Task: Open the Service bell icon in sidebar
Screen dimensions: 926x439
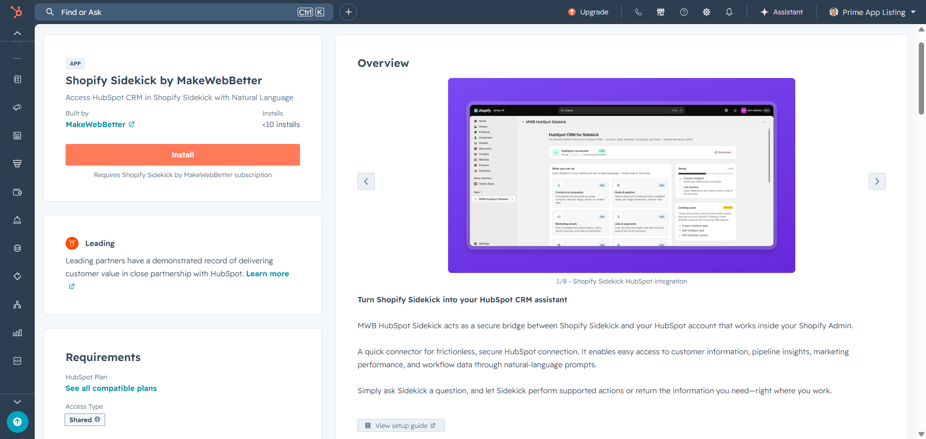Action: [x=17, y=220]
